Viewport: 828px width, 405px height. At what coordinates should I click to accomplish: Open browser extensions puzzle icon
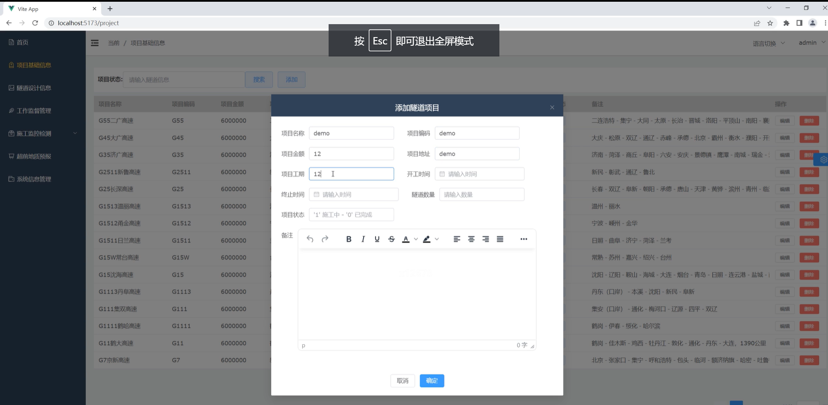pyautogui.click(x=786, y=23)
